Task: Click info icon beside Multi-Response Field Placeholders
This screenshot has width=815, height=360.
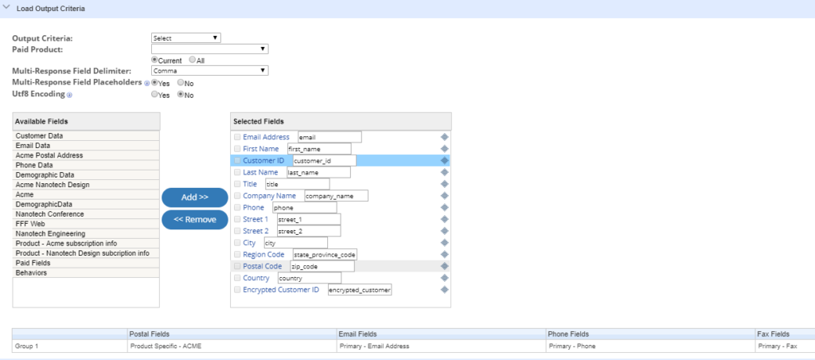Action: coord(146,83)
